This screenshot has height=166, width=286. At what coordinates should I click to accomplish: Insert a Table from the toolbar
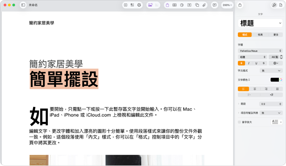pyautogui.click(x=174, y=5)
